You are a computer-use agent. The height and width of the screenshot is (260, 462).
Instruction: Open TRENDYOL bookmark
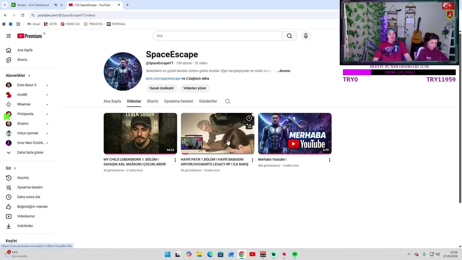click(x=93, y=24)
